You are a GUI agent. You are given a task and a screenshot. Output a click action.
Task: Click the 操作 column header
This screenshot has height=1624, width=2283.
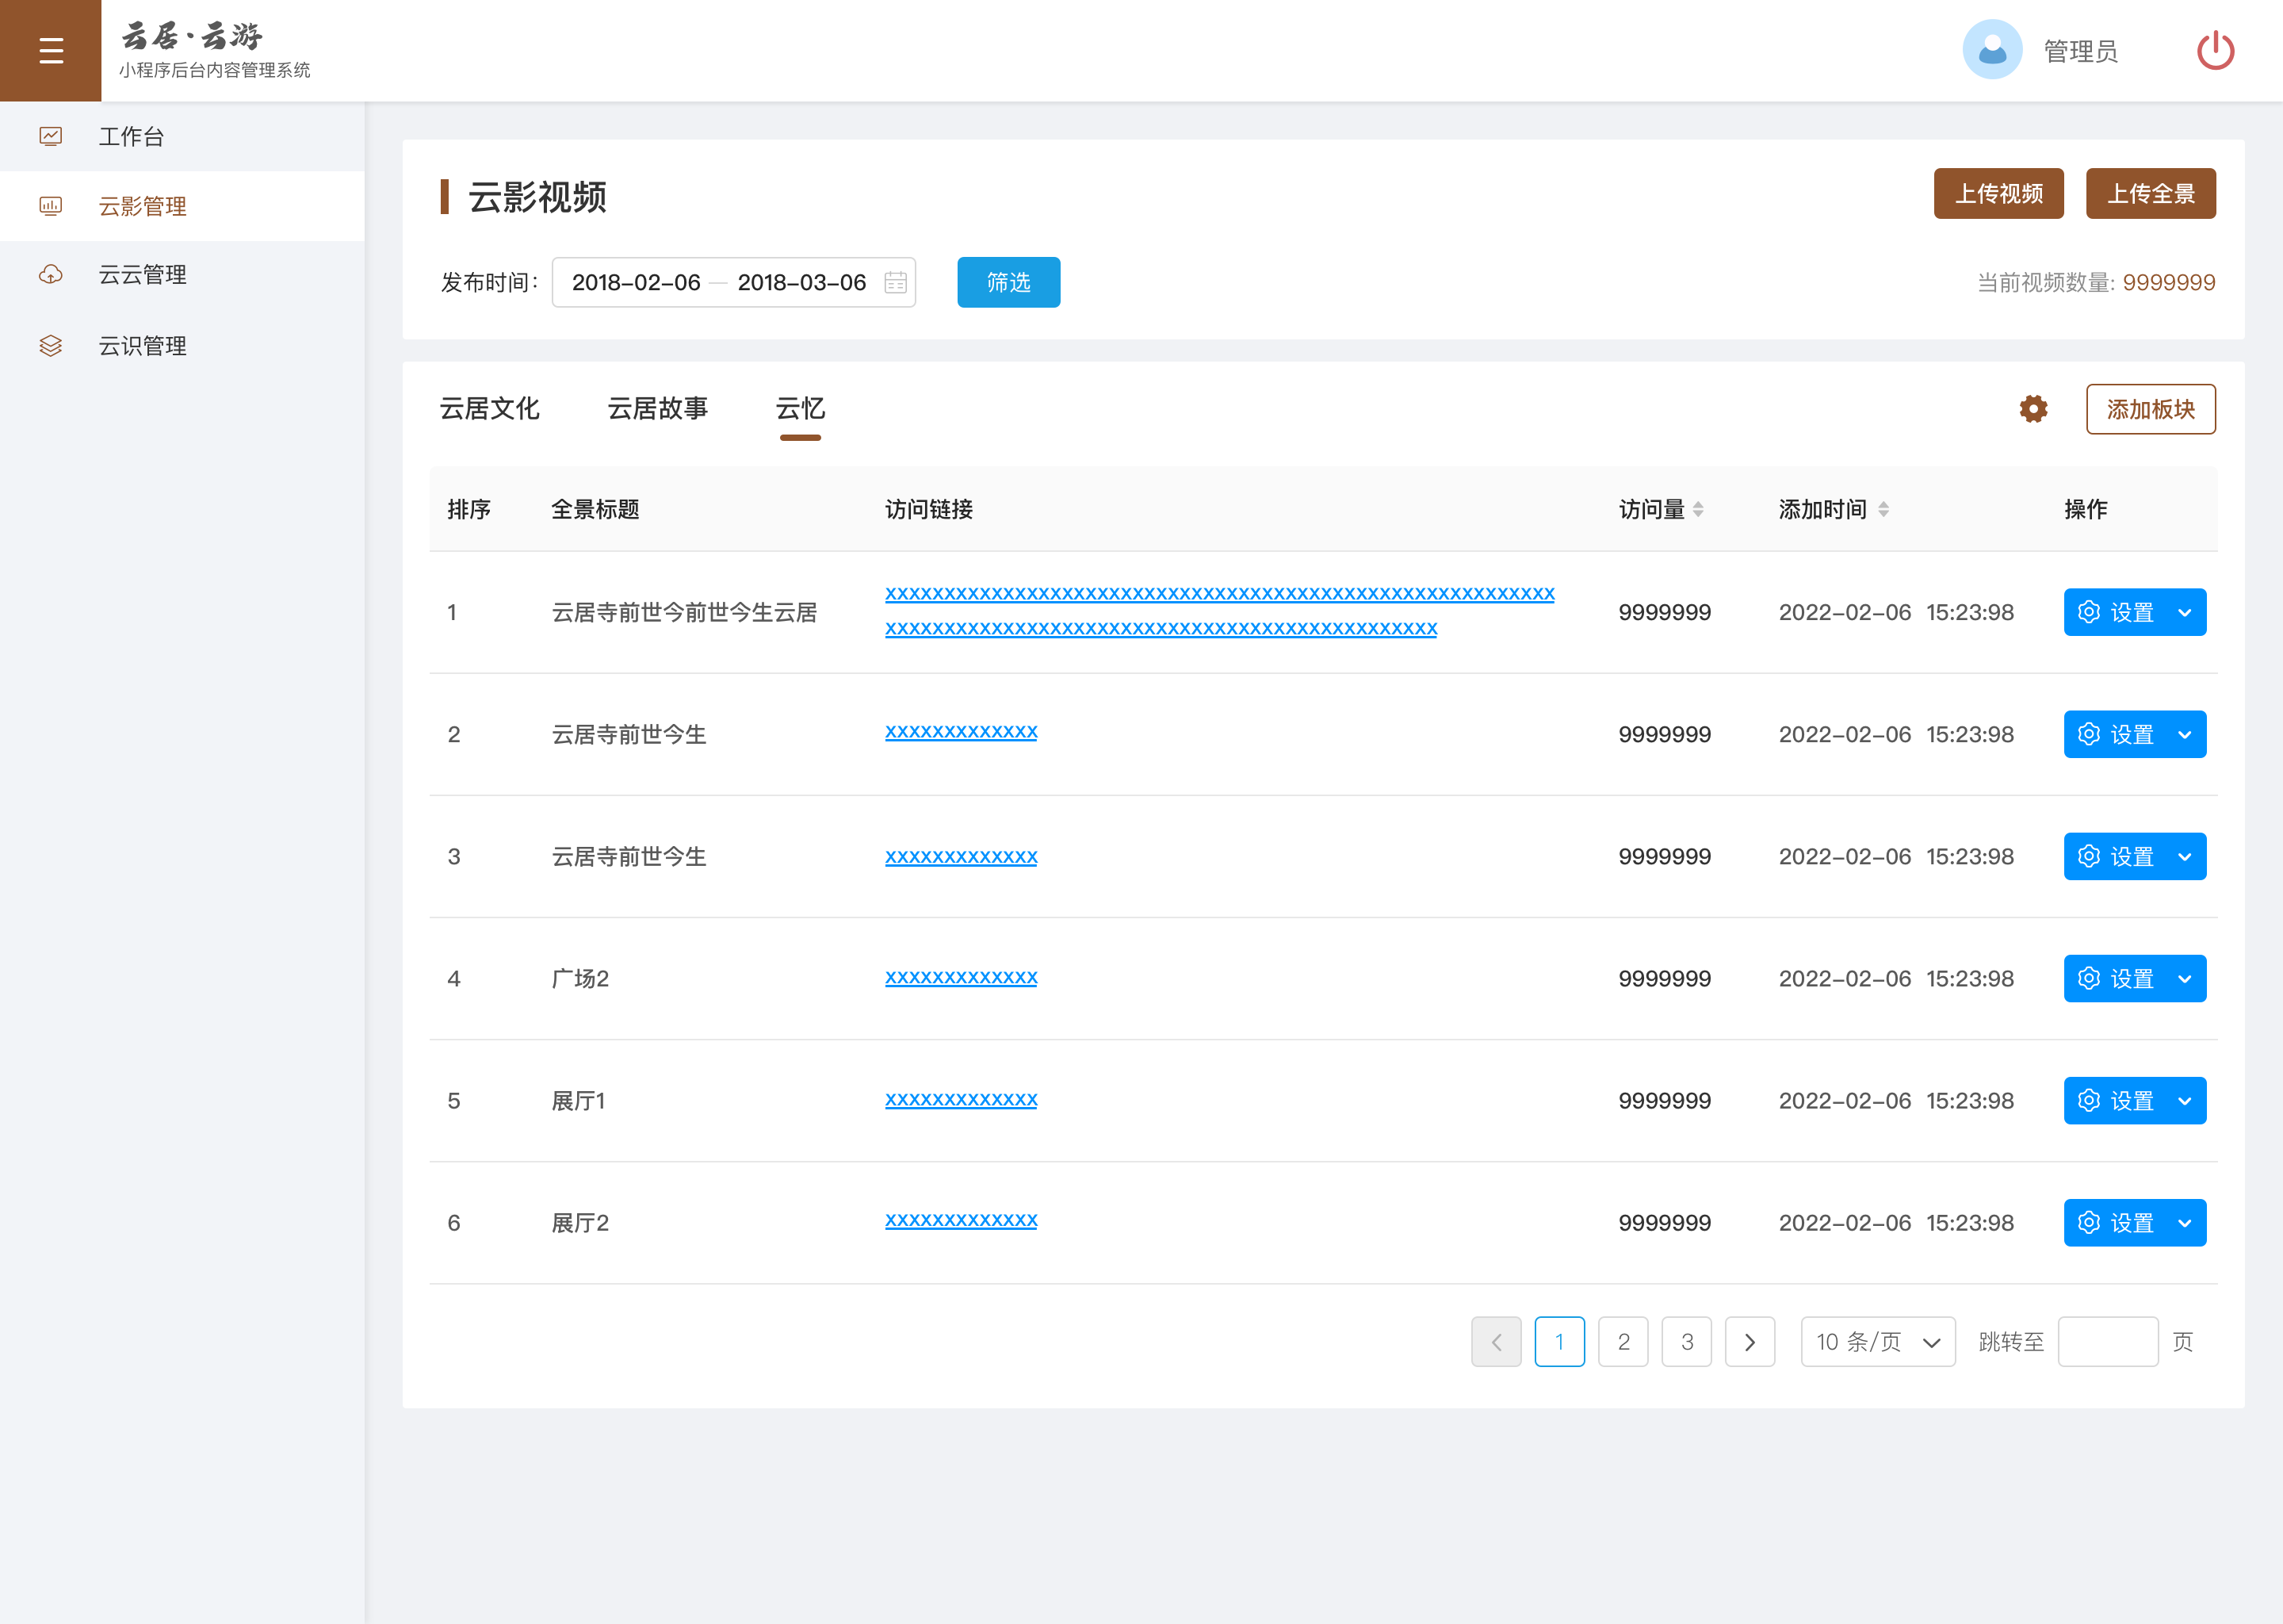2086,510
